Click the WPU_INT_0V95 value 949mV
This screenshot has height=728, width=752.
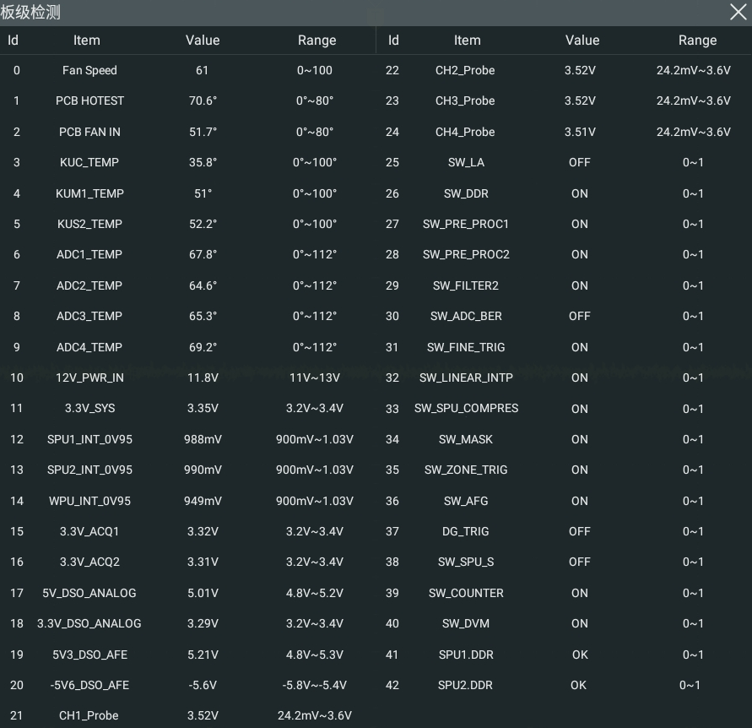(203, 501)
